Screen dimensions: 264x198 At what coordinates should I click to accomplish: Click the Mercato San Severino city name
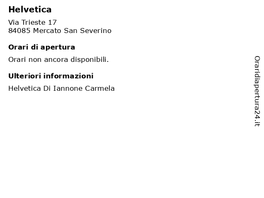(72, 31)
